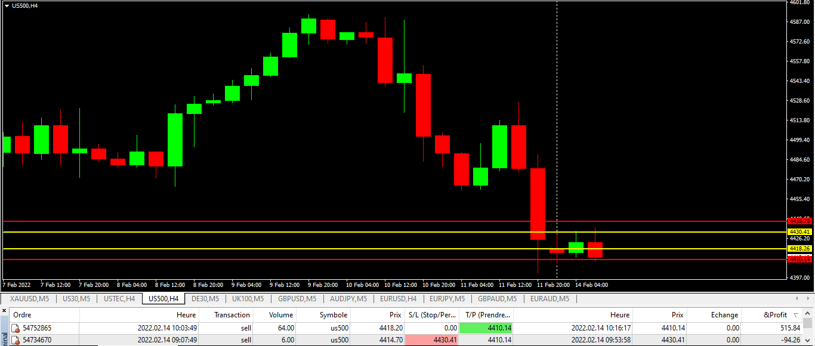Click the red 4438.76 price label on the axis
The image size is (815, 346).
(800, 221)
